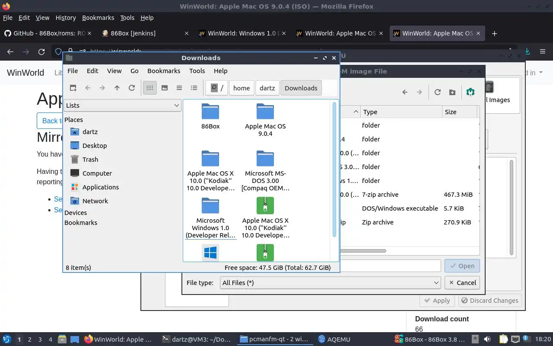
Task: Go forward in the Downloads file manager
Action: pyautogui.click(x=102, y=88)
